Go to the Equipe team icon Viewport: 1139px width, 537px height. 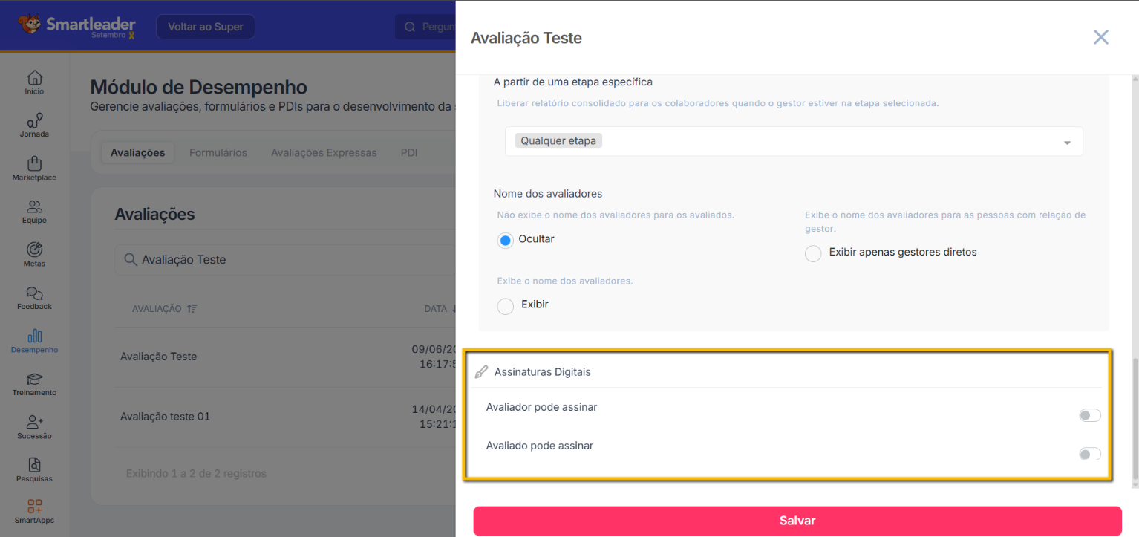(34, 207)
